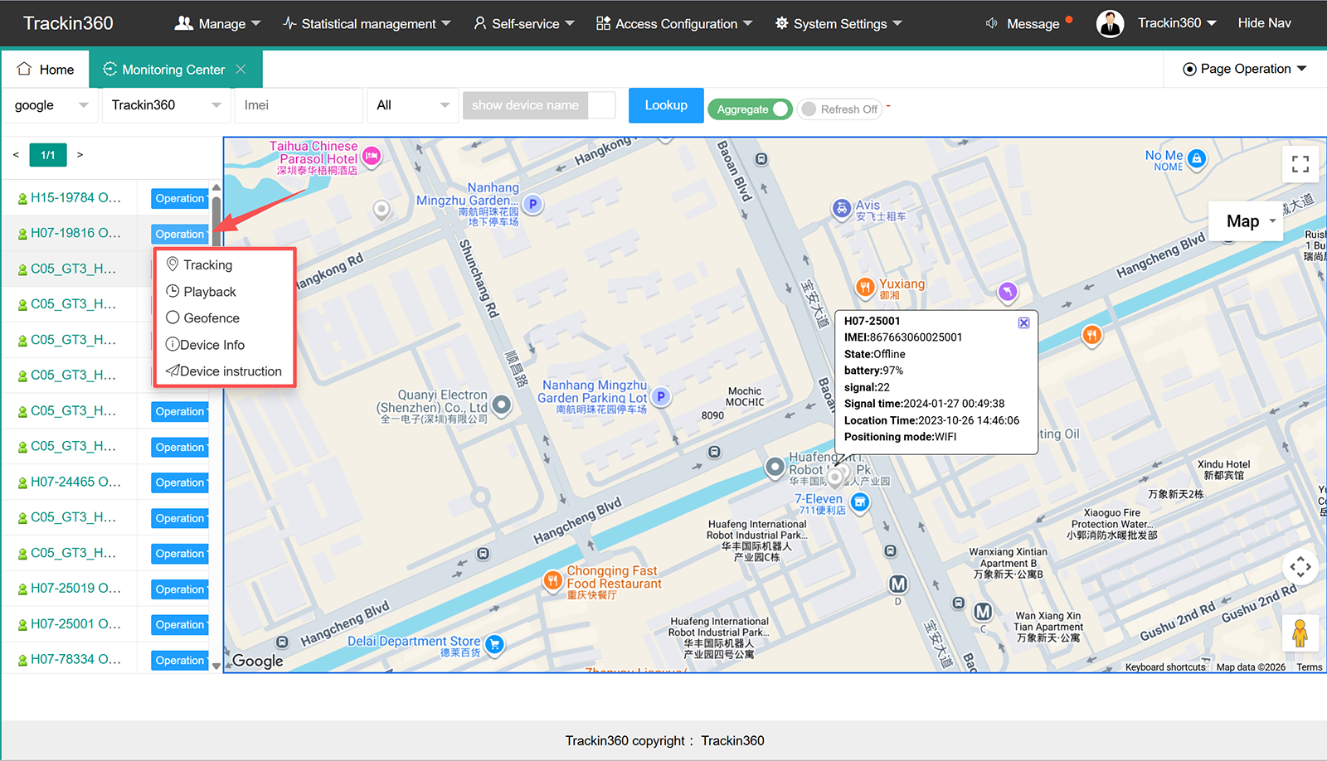Click the Taihua Chinese Parasol Hotel marker
This screenshot has height=761, width=1327.
click(x=372, y=155)
